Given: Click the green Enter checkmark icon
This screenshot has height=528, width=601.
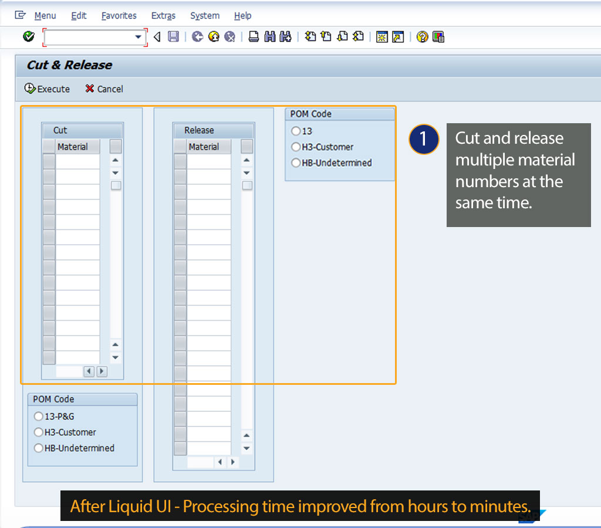Looking at the screenshot, I should pyautogui.click(x=28, y=37).
